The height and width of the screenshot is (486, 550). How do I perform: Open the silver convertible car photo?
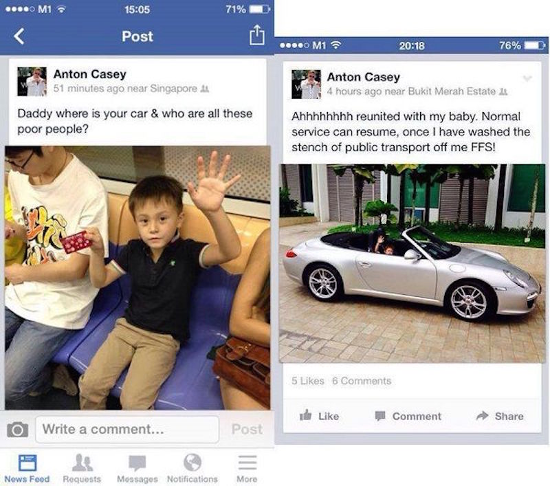(412, 263)
